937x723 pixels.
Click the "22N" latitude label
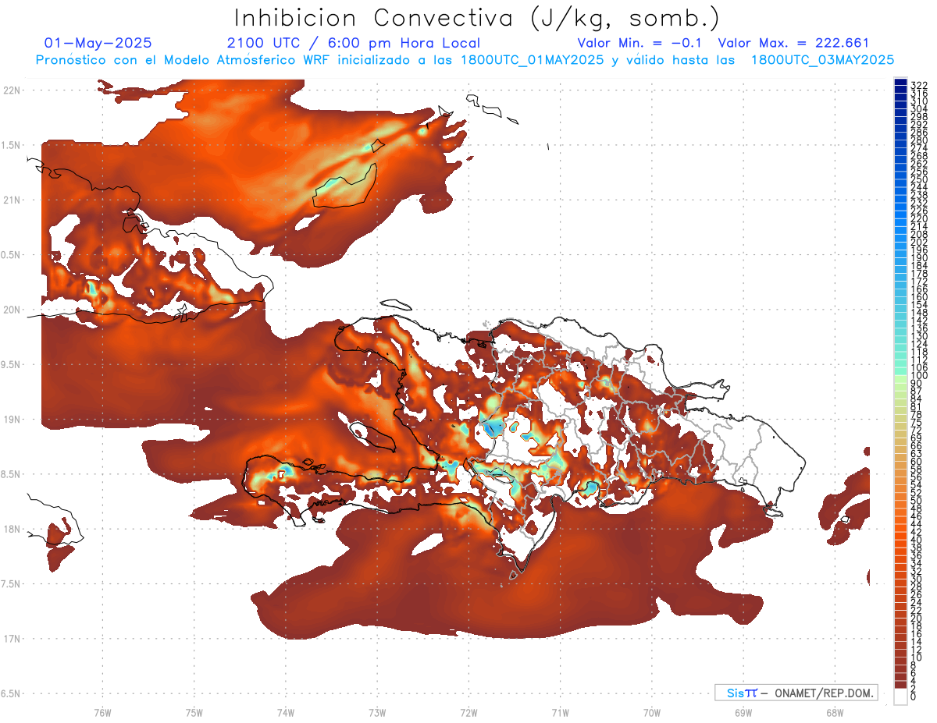(11, 90)
